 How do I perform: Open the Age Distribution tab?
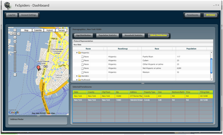[x=83, y=35]
